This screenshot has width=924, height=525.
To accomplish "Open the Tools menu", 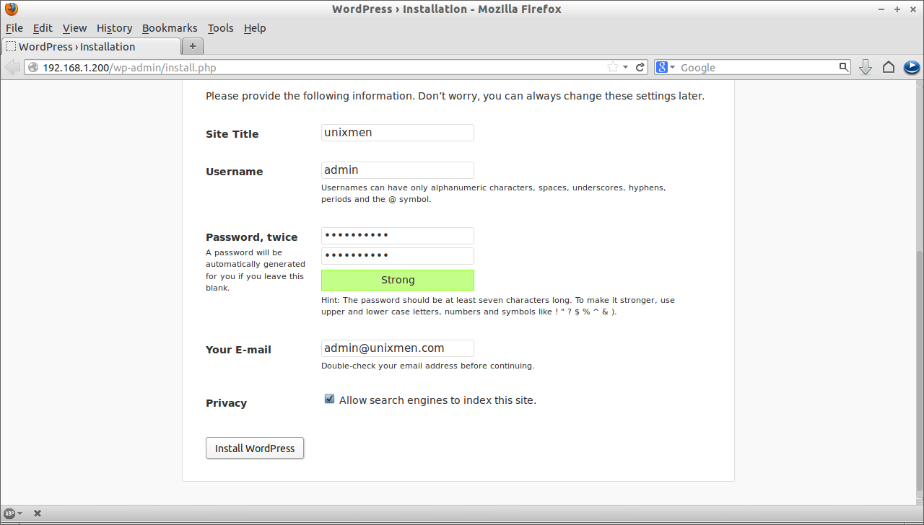I will (220, 28).
